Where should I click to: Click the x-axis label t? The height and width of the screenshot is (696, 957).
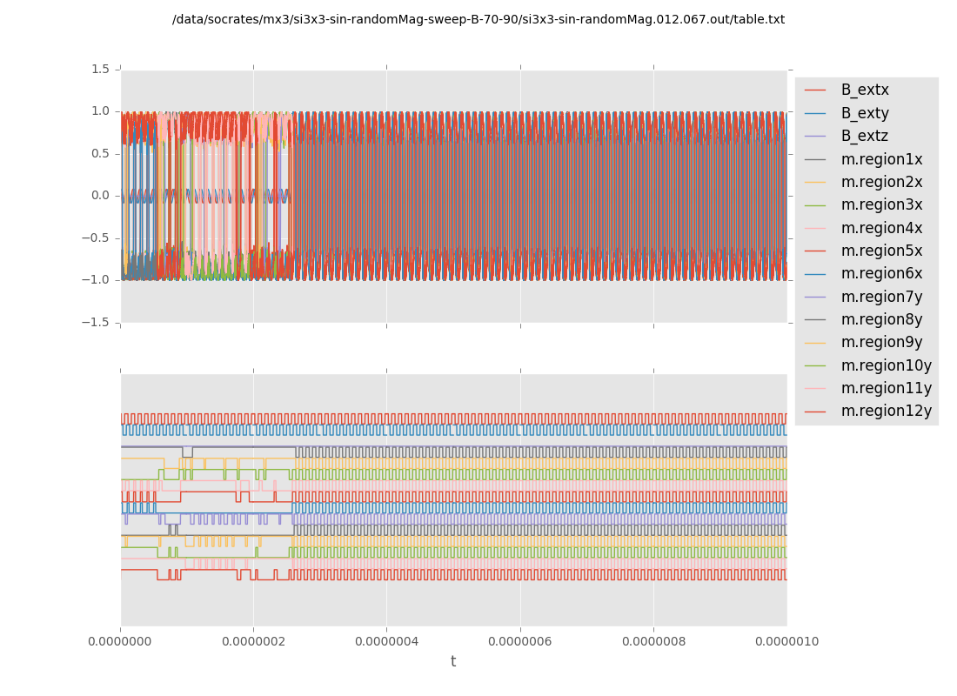pyautogui.click(x=452, y=661)
